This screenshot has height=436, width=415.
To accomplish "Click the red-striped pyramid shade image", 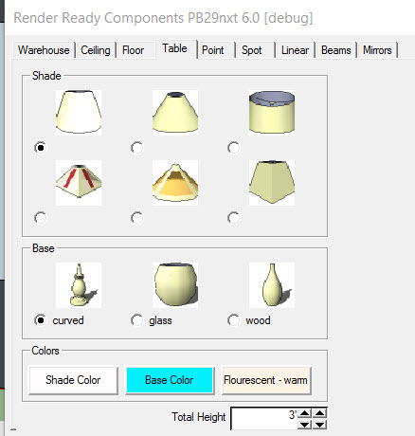I will pos(79,182).
